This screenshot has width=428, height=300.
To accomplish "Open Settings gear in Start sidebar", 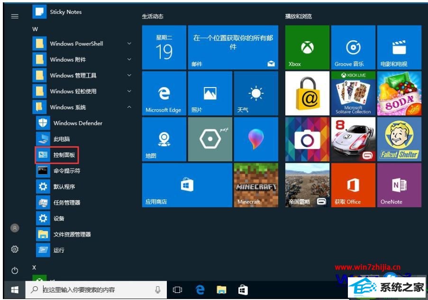I will 15,249.
